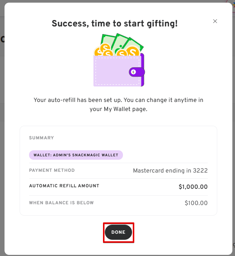235x256 pixels.
Task: Click the $1,000.00 refill amount value
Action: [193, 187]
